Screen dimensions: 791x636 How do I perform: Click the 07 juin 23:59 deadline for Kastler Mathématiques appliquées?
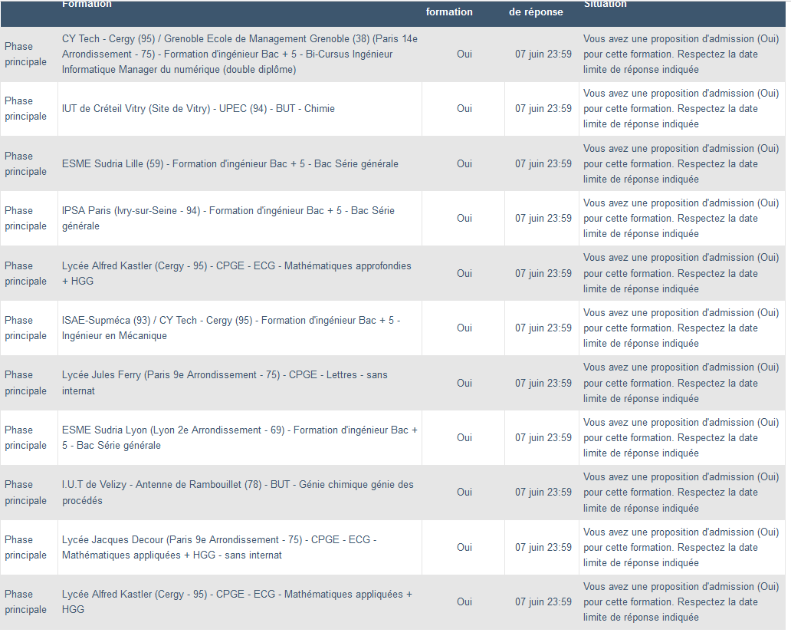click(543, 601)
